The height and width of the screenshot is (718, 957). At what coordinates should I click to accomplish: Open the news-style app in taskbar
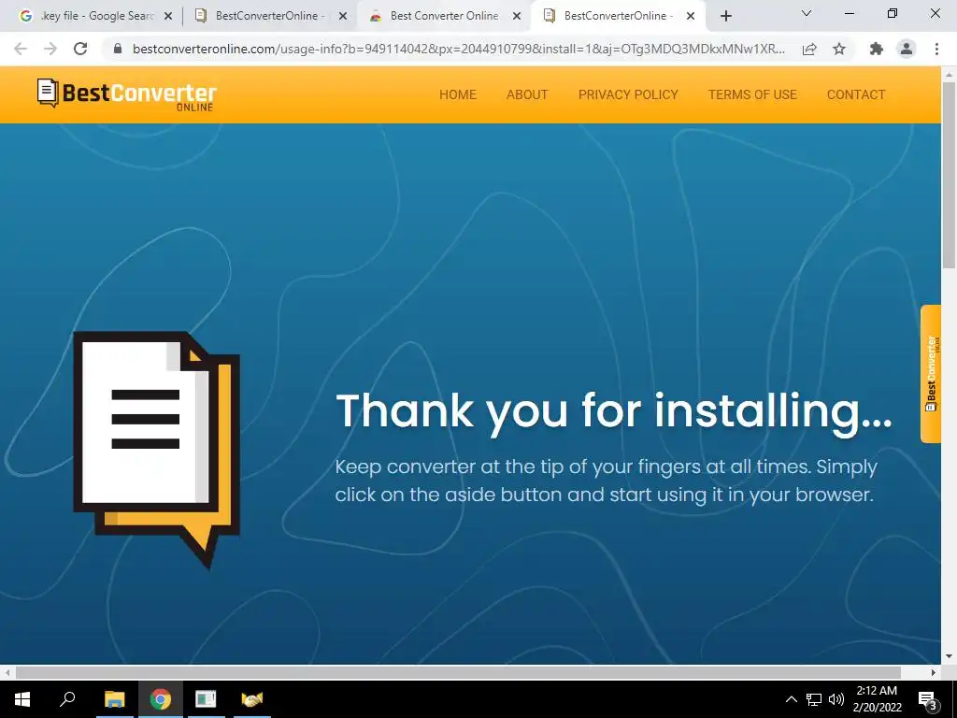click(x=206, y=699)
